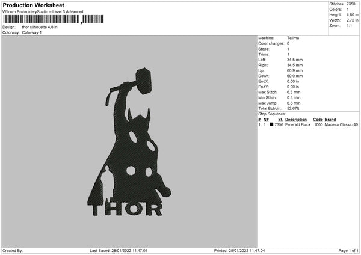The width and height of the screenshot is (361, 255).
Task: Click the EndY row label
Action: [264, 87]
